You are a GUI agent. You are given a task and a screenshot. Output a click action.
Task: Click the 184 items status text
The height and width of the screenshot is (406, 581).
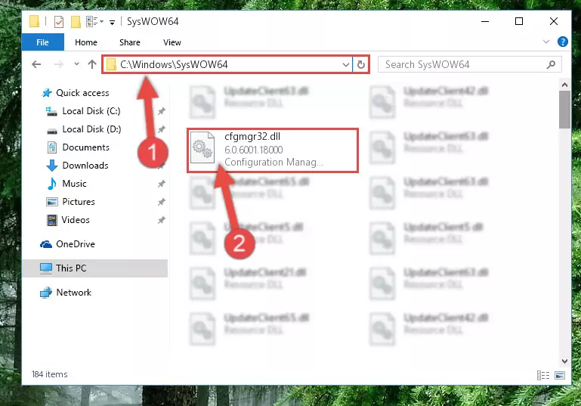(50, 374)
